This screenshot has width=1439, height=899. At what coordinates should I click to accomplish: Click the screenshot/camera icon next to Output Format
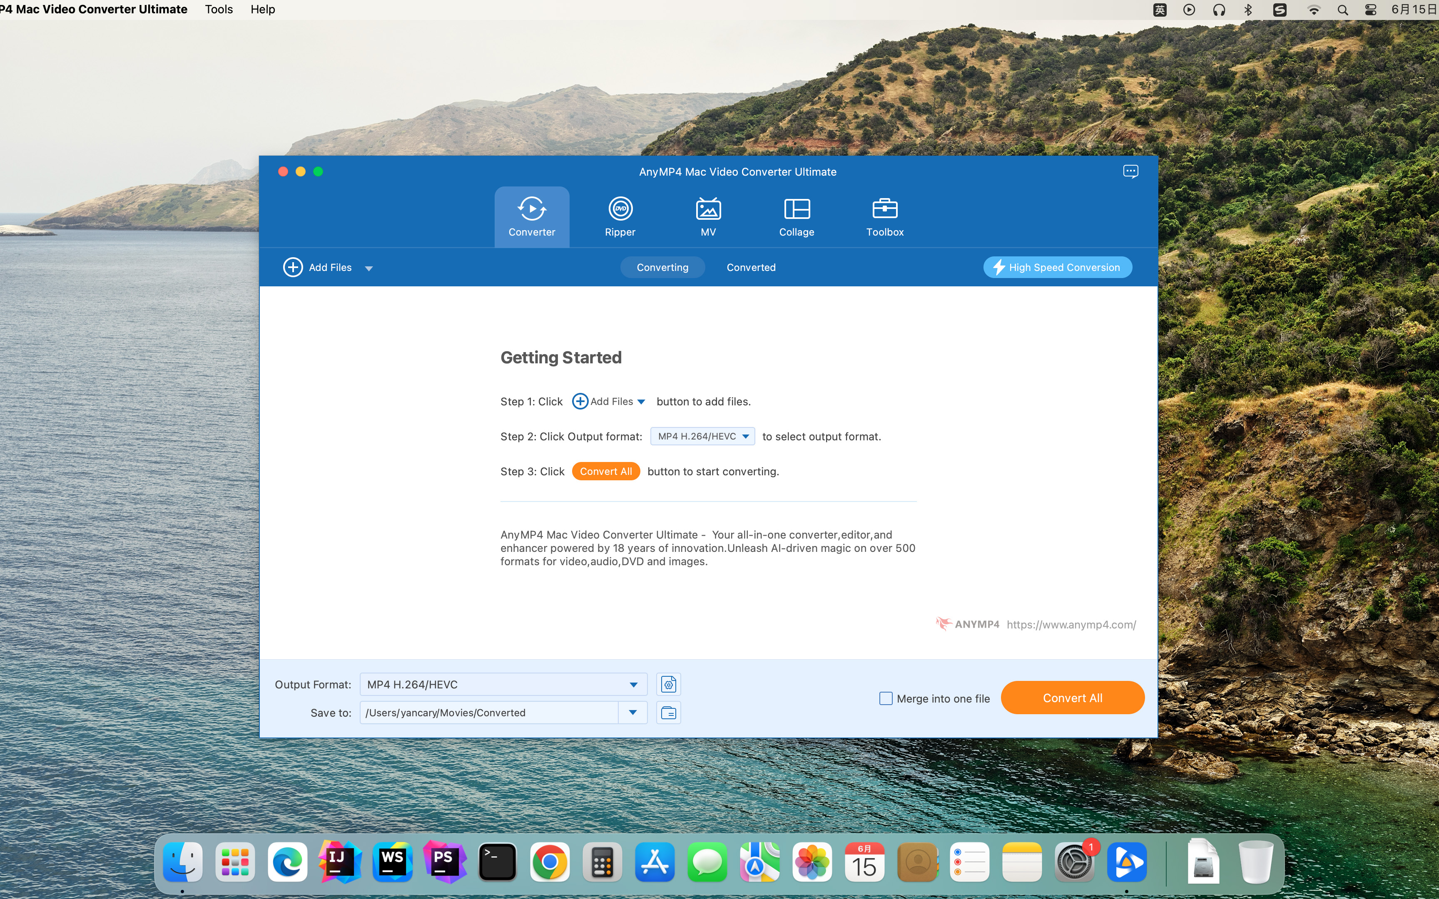[668, 683]
